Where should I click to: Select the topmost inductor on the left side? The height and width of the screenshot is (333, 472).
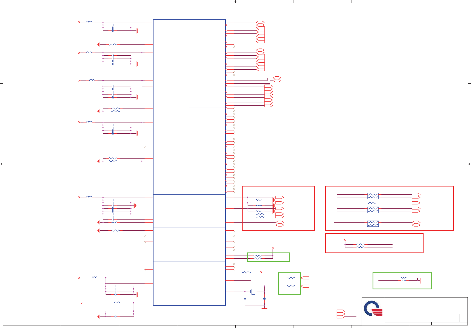[89, 22]
